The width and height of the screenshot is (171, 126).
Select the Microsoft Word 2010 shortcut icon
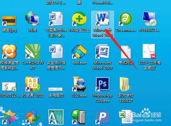[x=102, y=18]
